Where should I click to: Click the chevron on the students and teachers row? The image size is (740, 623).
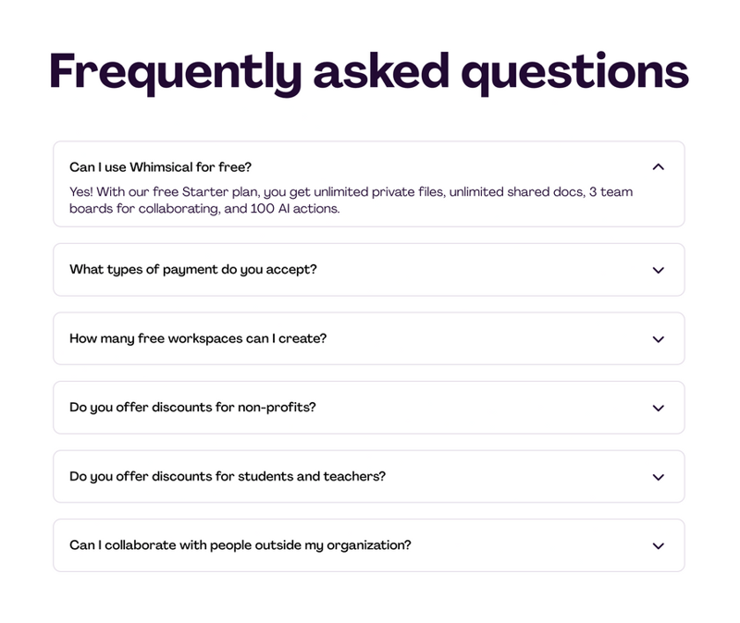point(659,476)
